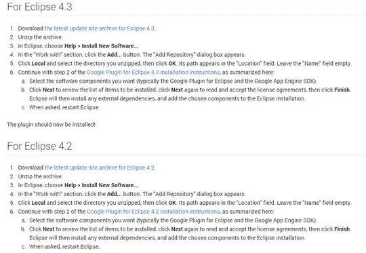Viewport: 366px width, 253px height.
Task: Click bold "Local" in Eclipse 4.3 step 5
Action: point(38,64)
